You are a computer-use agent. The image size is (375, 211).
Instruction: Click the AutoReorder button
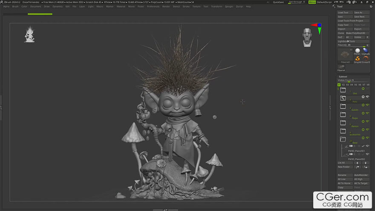361,175
